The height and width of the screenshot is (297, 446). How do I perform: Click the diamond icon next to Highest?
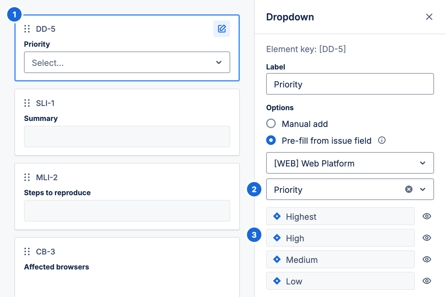pyautogui.click(x=277, y=216)
